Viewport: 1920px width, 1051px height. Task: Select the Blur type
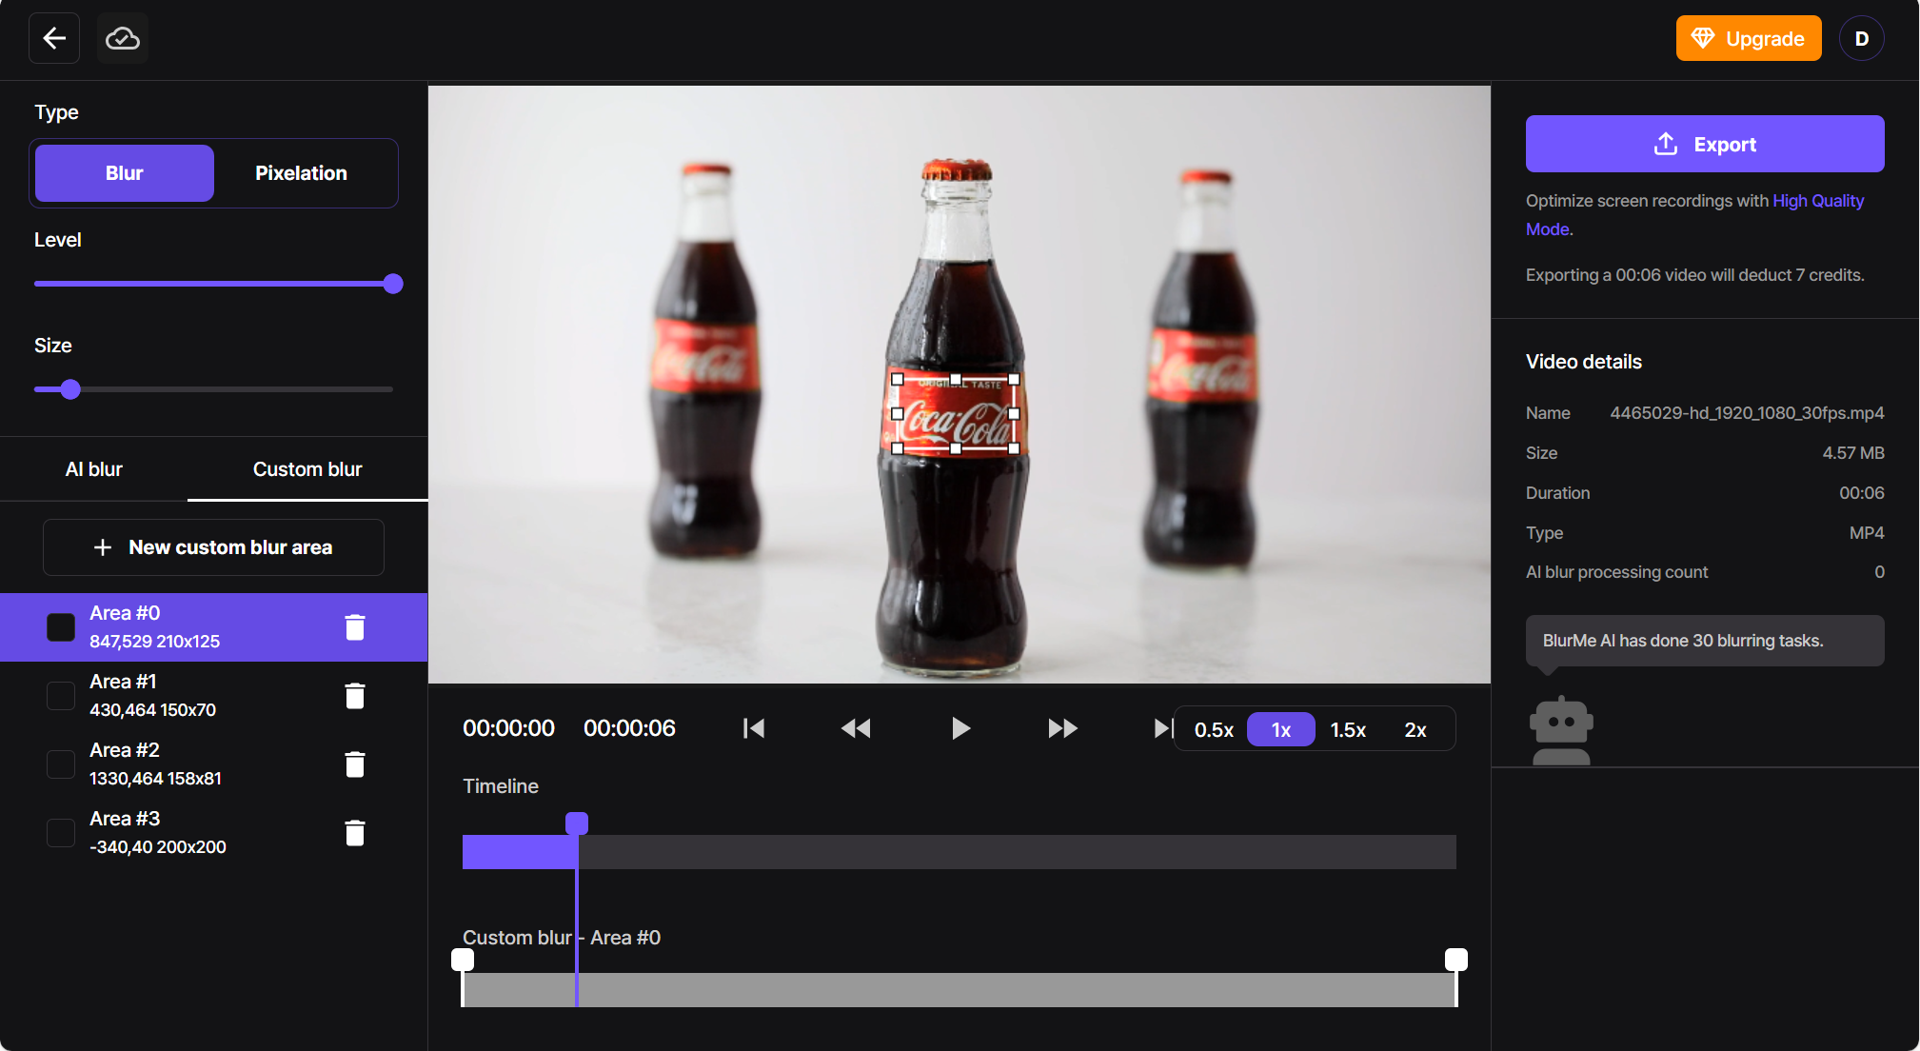(125, 173)
